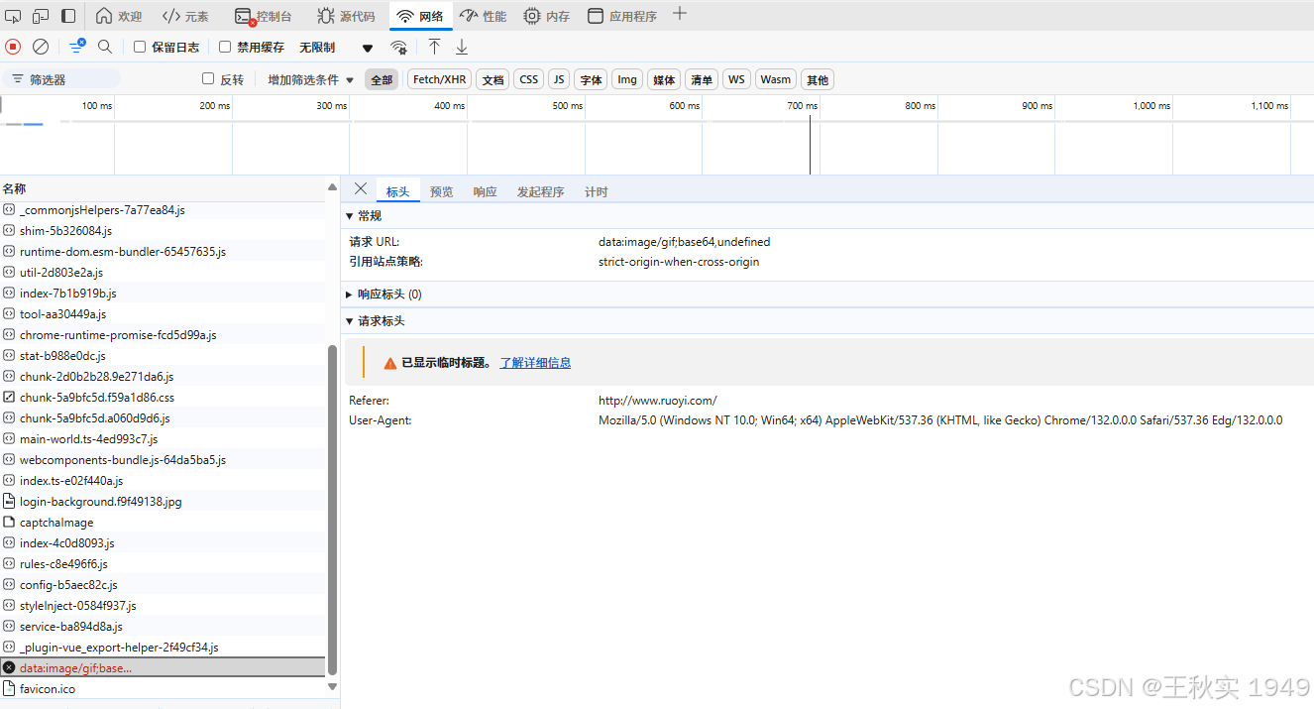Click the record network log button

pos(13,47)
